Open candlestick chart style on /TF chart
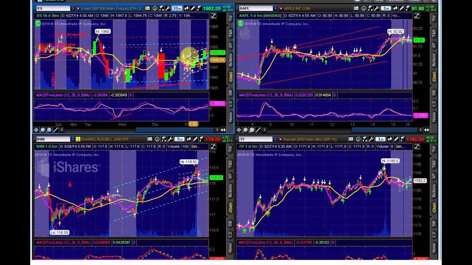The width and height of the screenshot is (472, 265). [x=390, y=139]
